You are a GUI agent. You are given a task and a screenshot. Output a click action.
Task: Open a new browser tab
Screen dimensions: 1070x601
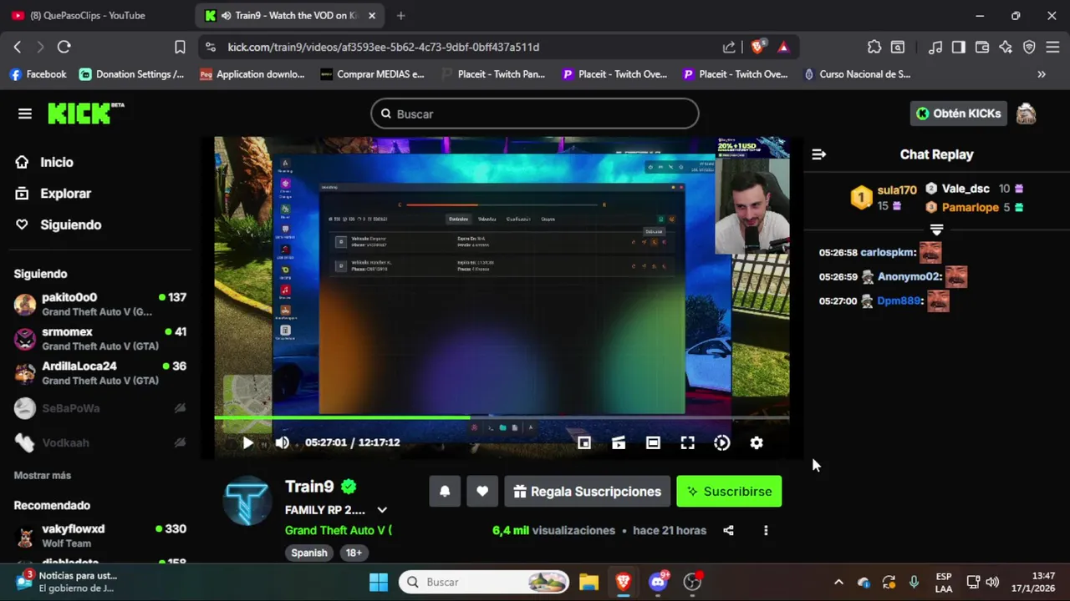click(x=400, y=15)
